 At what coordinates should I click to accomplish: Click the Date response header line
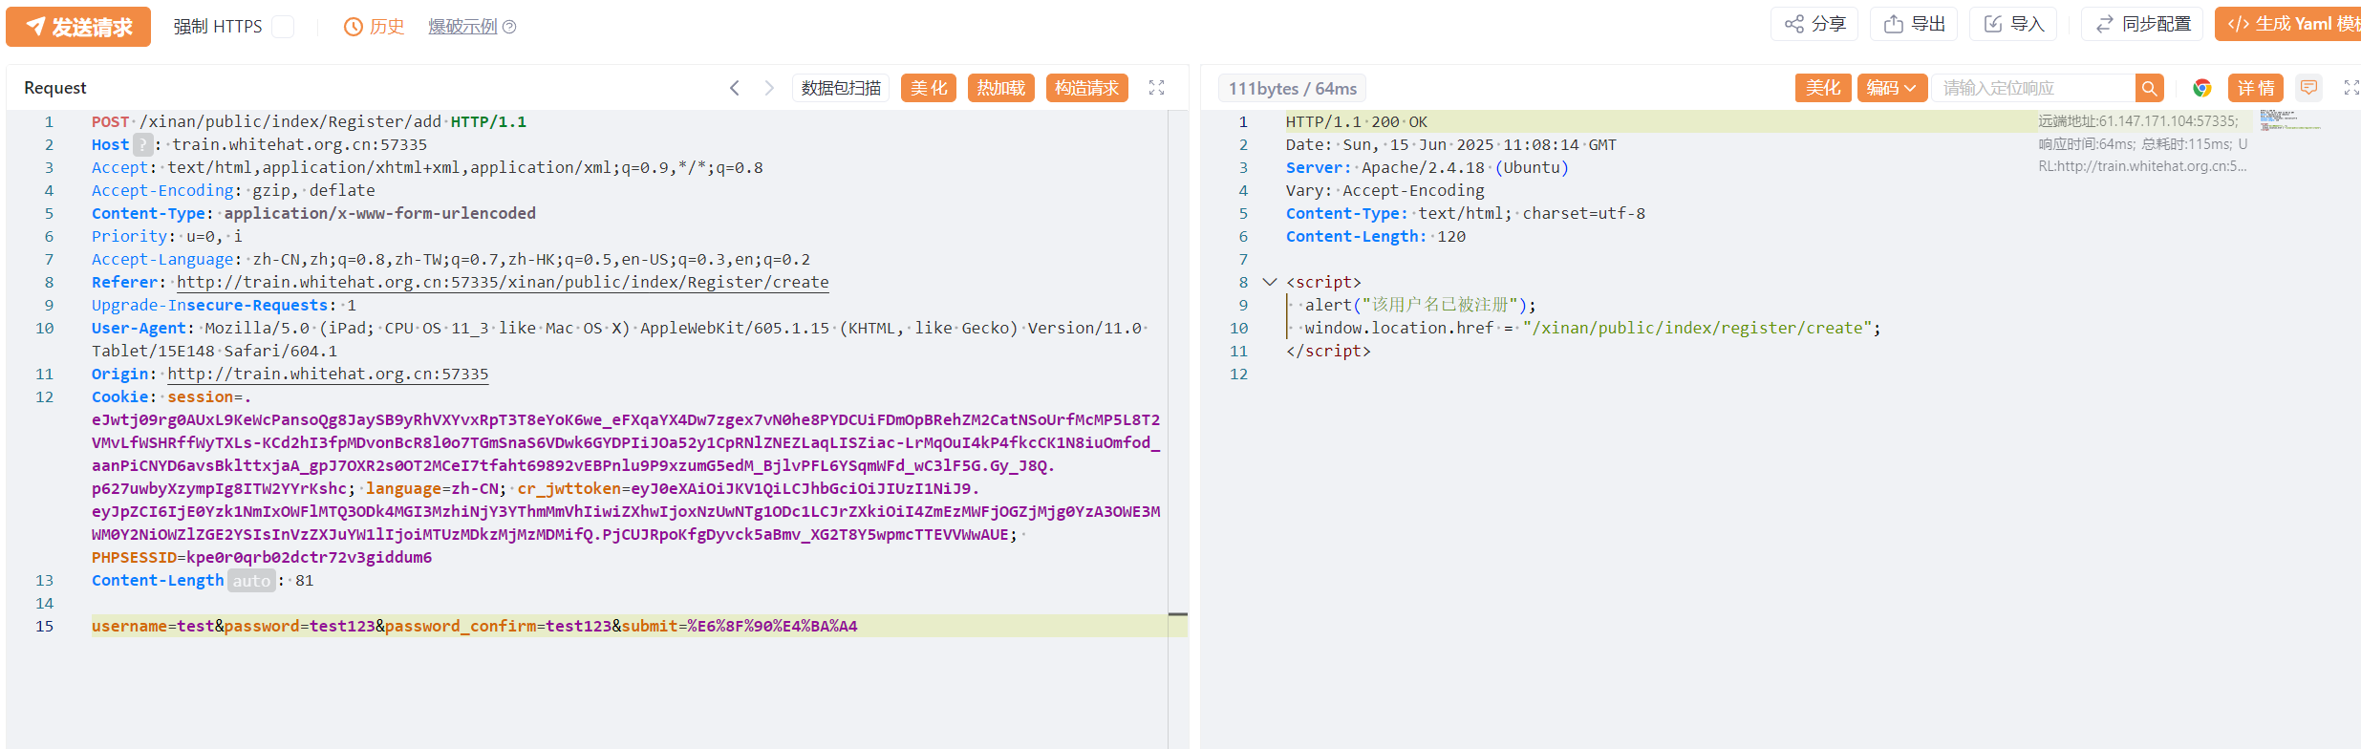[x=1450, y=144]
